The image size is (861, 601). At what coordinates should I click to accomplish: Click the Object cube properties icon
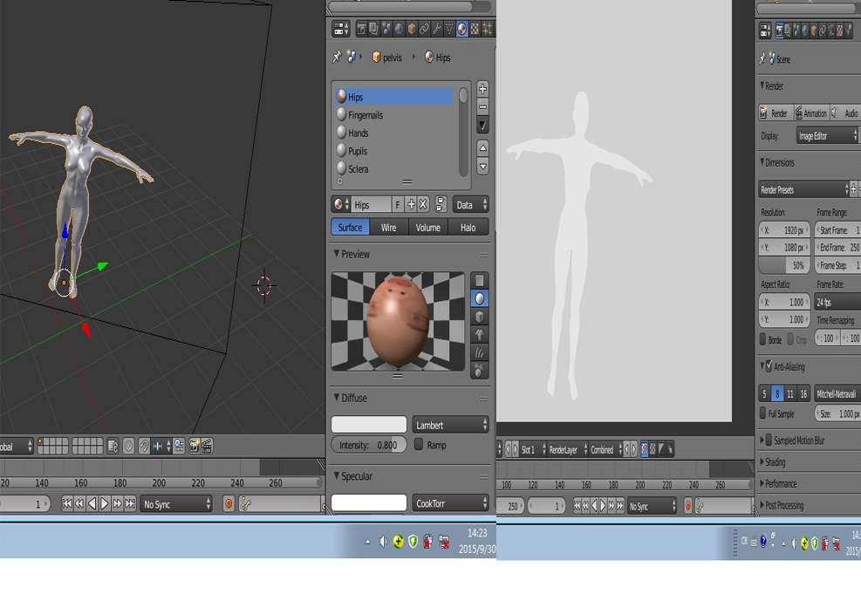tap(412, 29)
